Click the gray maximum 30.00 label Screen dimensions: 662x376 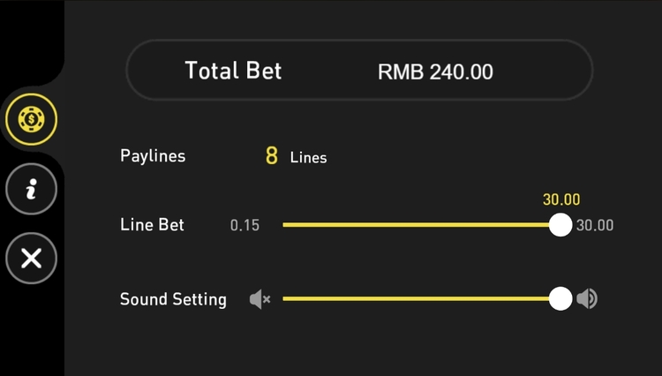[x=595, y=226]
